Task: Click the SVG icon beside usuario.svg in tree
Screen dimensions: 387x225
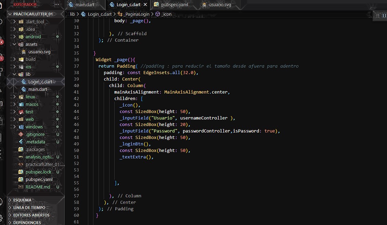Action: (24, 52)
